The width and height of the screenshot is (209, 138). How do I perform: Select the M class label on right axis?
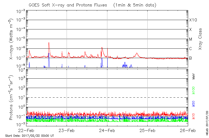point(191,39)
